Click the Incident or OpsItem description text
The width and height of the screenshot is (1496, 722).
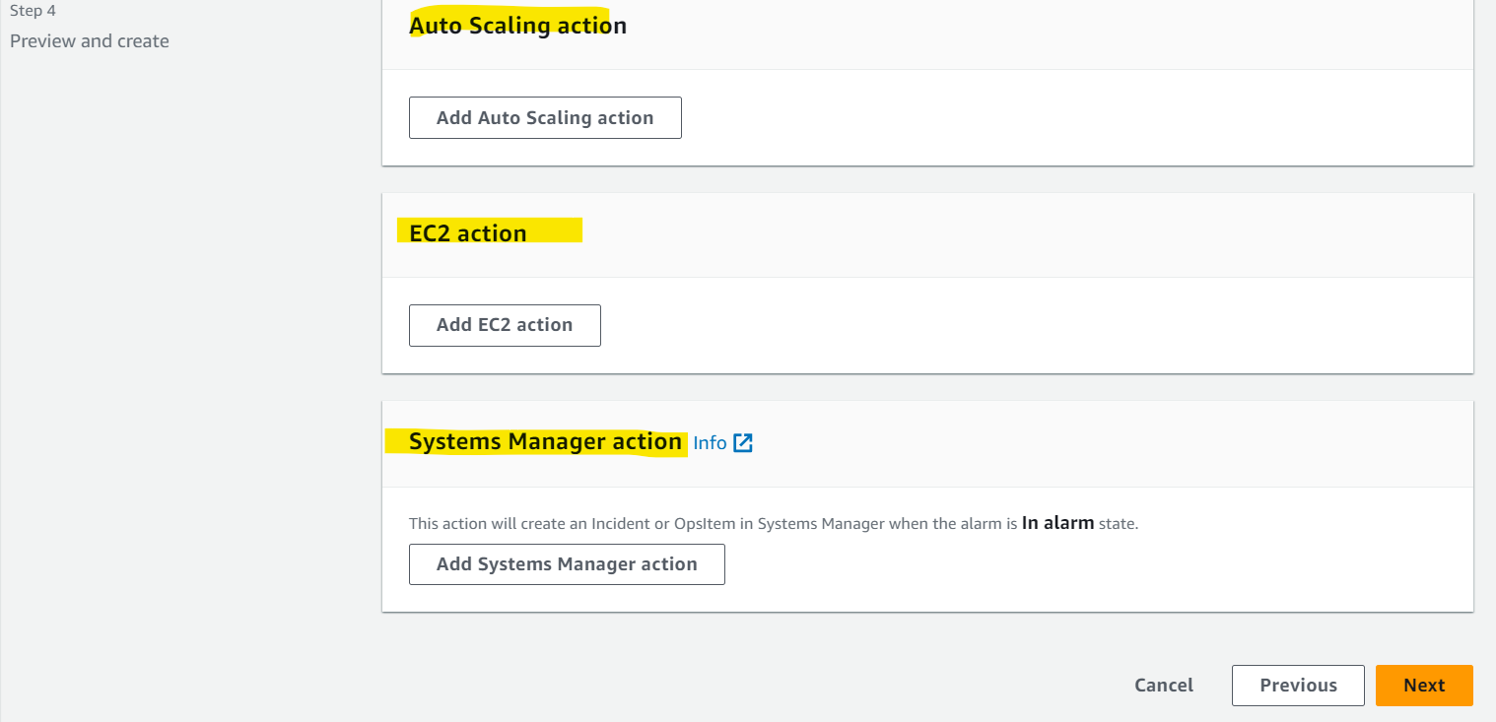(x=774, y=524)
